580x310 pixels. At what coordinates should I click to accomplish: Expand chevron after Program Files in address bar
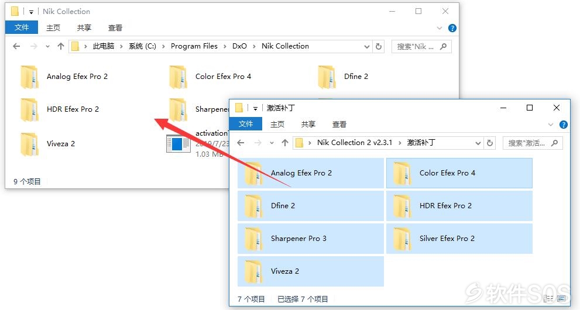pyautogui.click(x=225, y=47)
